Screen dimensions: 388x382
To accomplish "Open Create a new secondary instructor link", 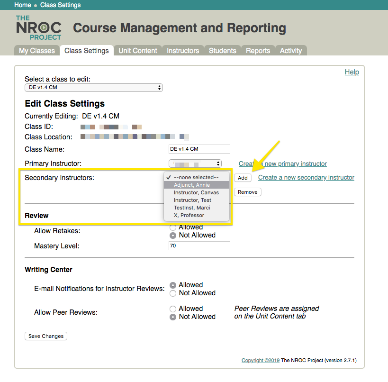I will coord(306,178).
